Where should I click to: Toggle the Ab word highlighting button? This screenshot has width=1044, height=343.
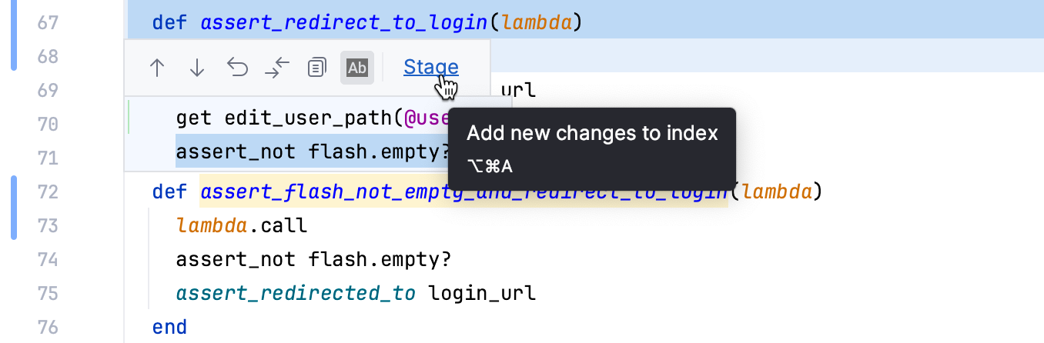(x=357, y=68)
